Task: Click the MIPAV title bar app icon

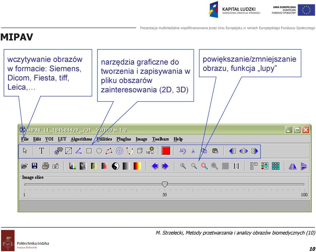Action: click(23, 129)
